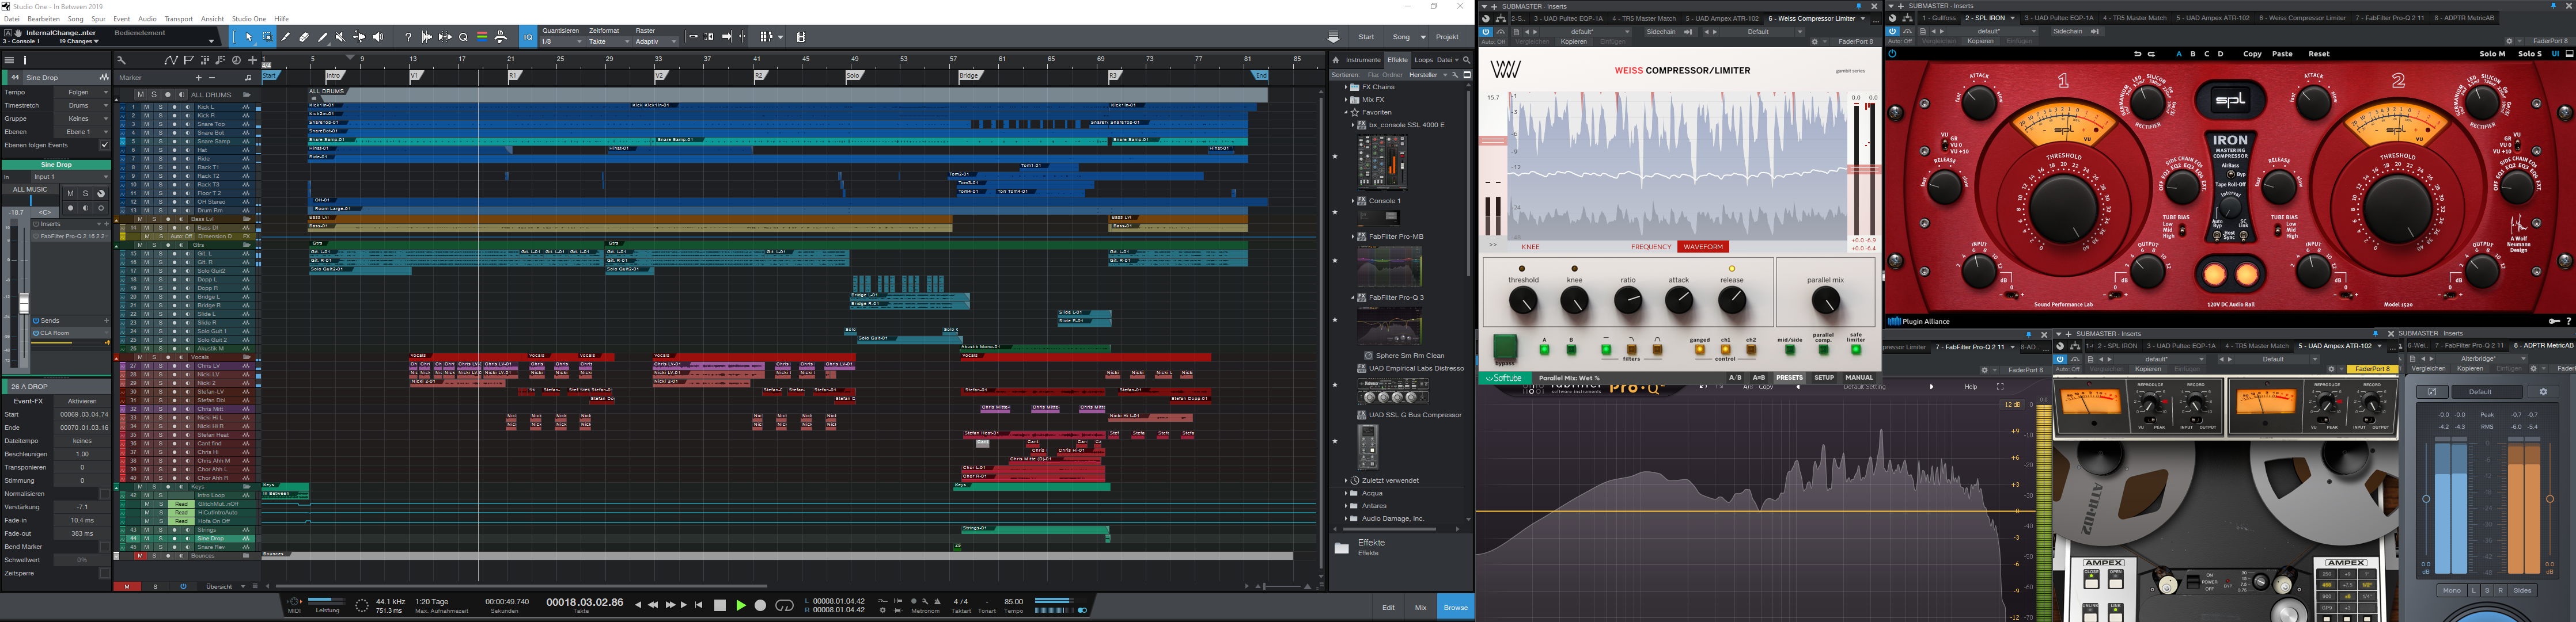Viewport: 2576px width, 622px height.
Task: Click the Play button in transport
Action: (x=741, y=605)
